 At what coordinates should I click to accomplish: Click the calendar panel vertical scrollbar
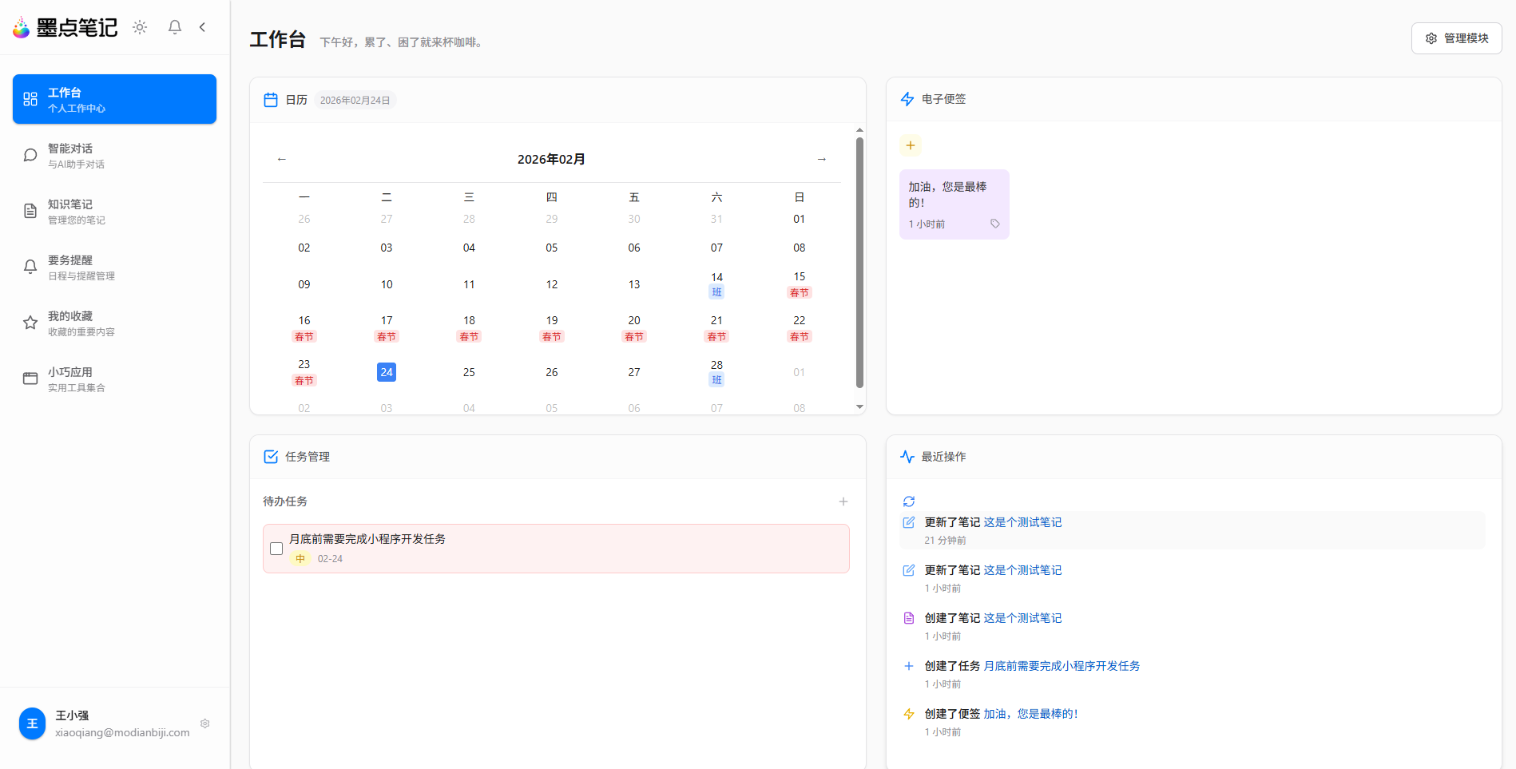click(859, 264)
